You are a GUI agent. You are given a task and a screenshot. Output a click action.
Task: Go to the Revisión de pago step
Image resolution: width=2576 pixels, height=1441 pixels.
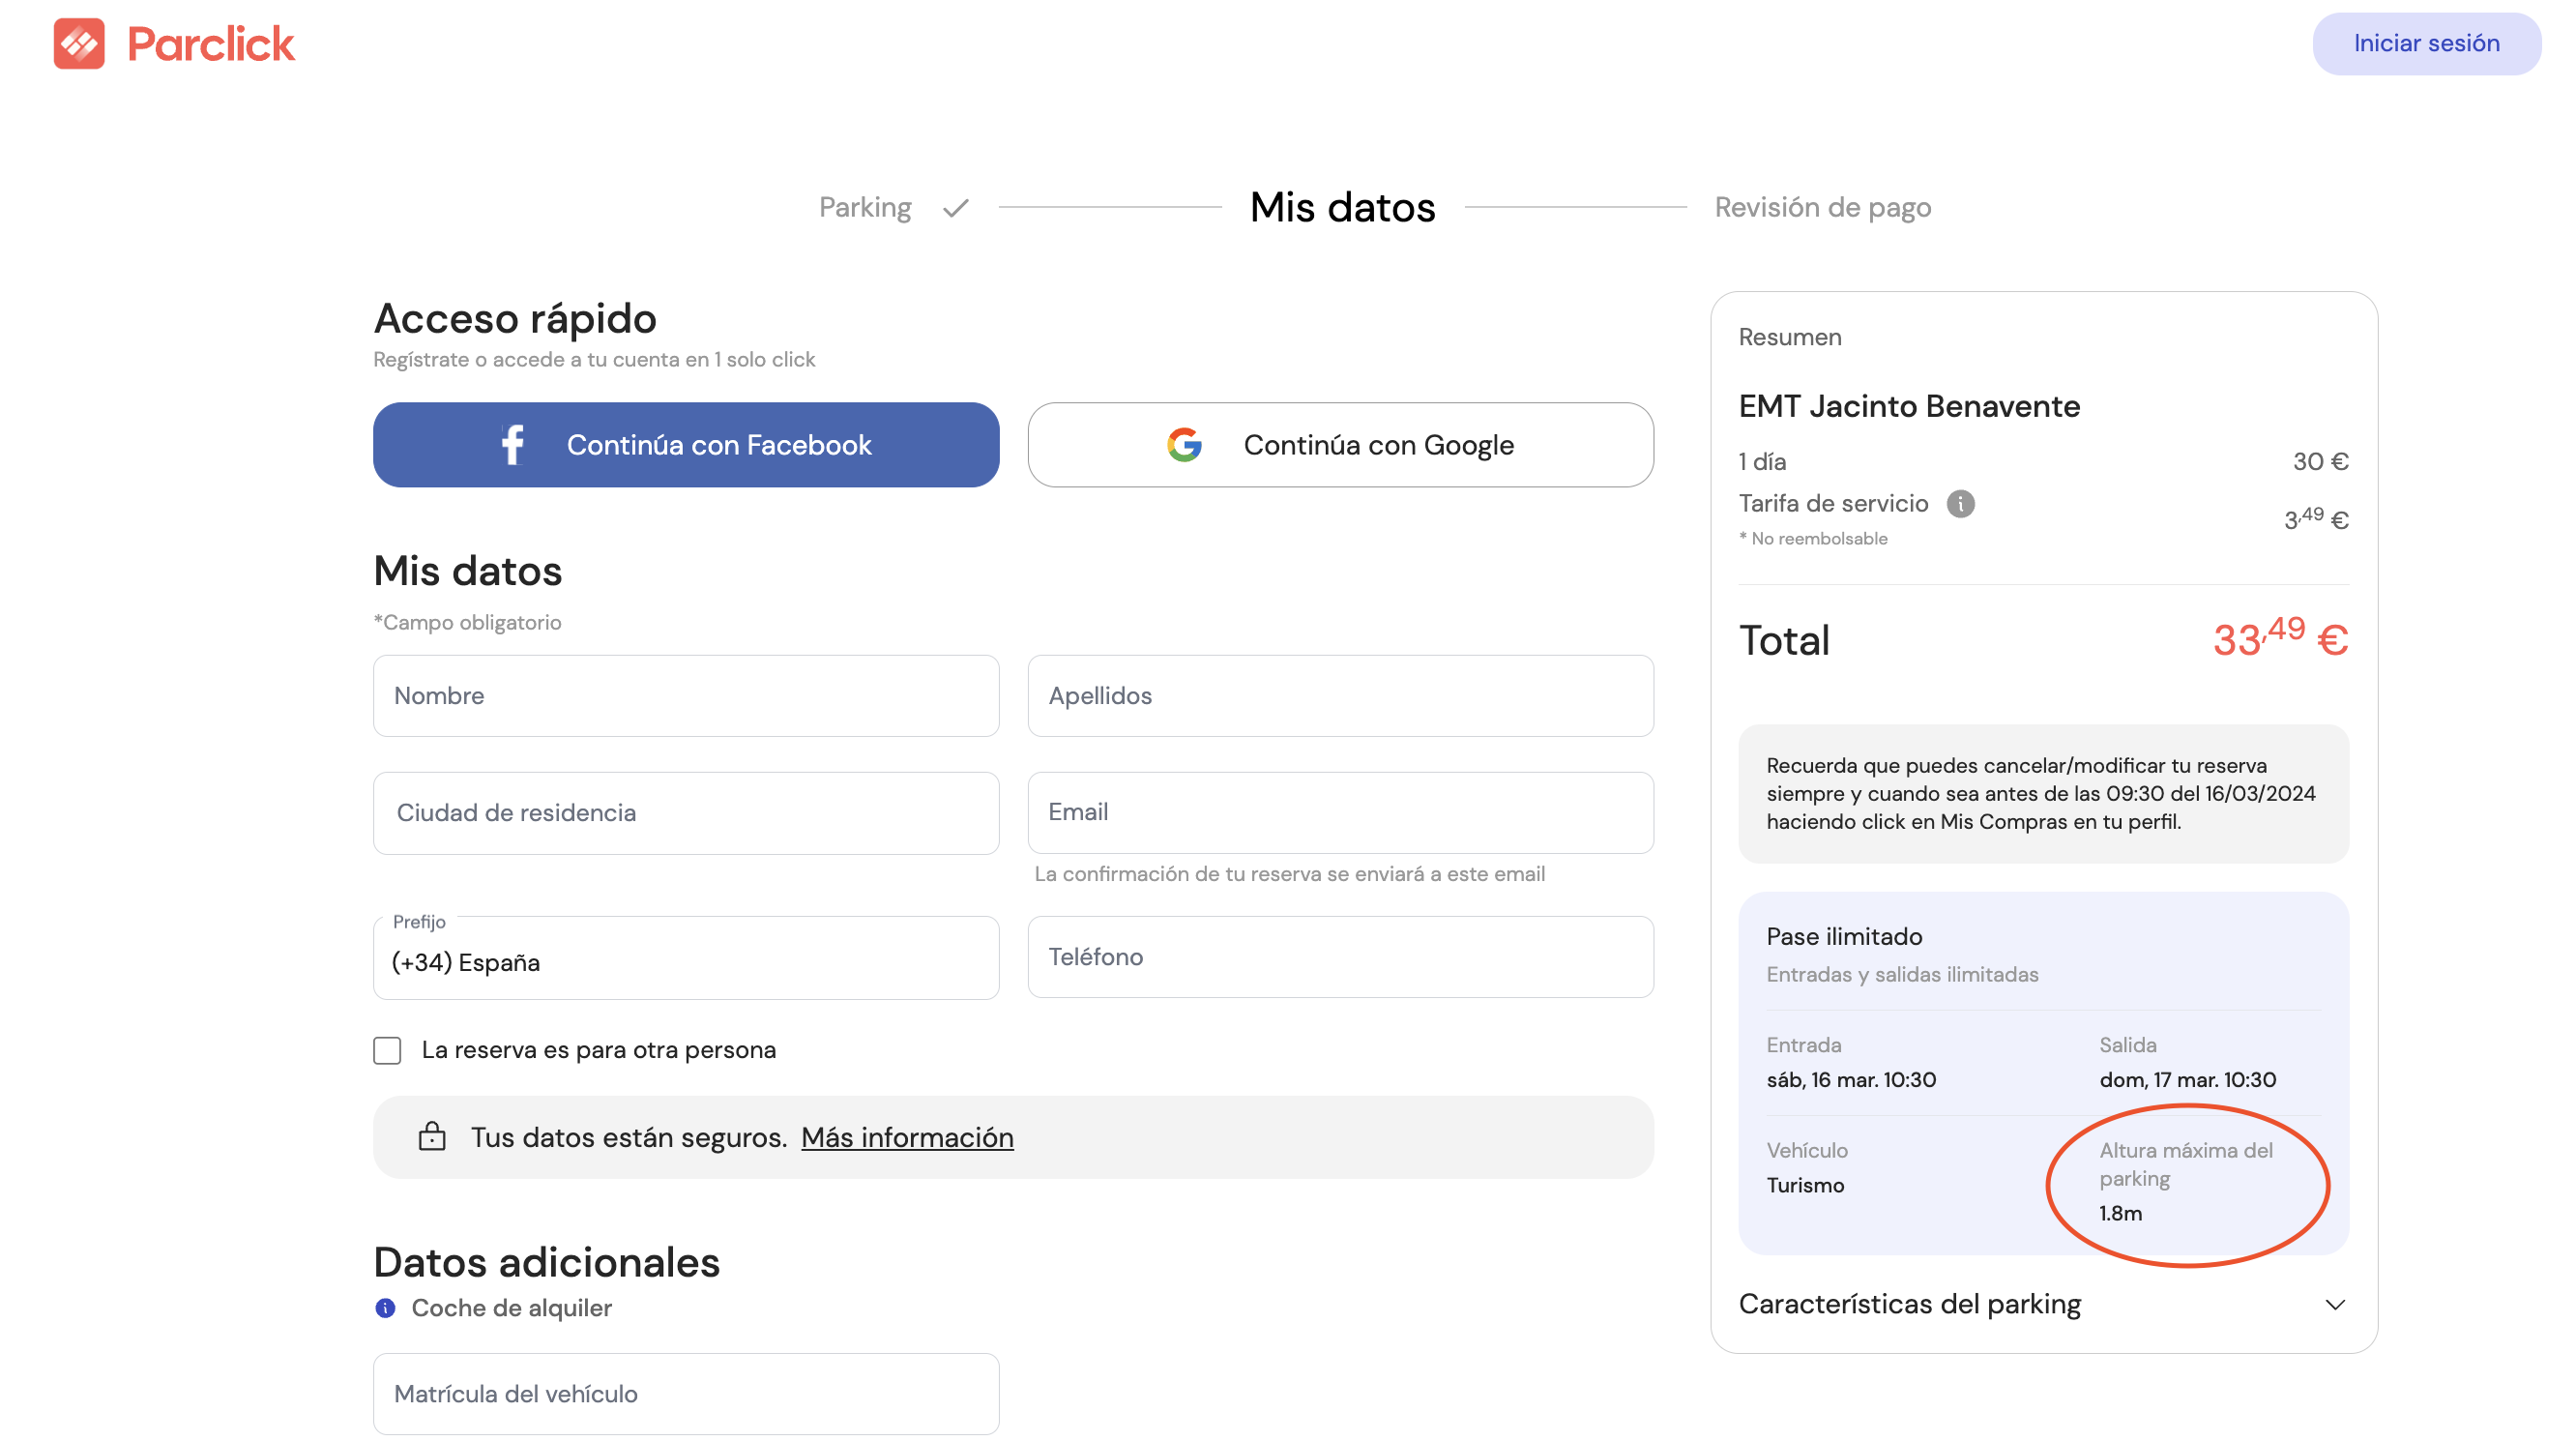(x=1822, y=207)
